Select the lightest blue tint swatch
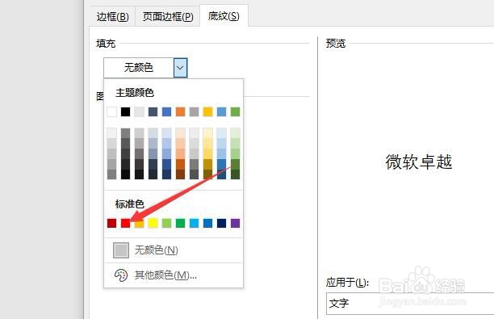494x319 pixels. (x=166, y=132)
